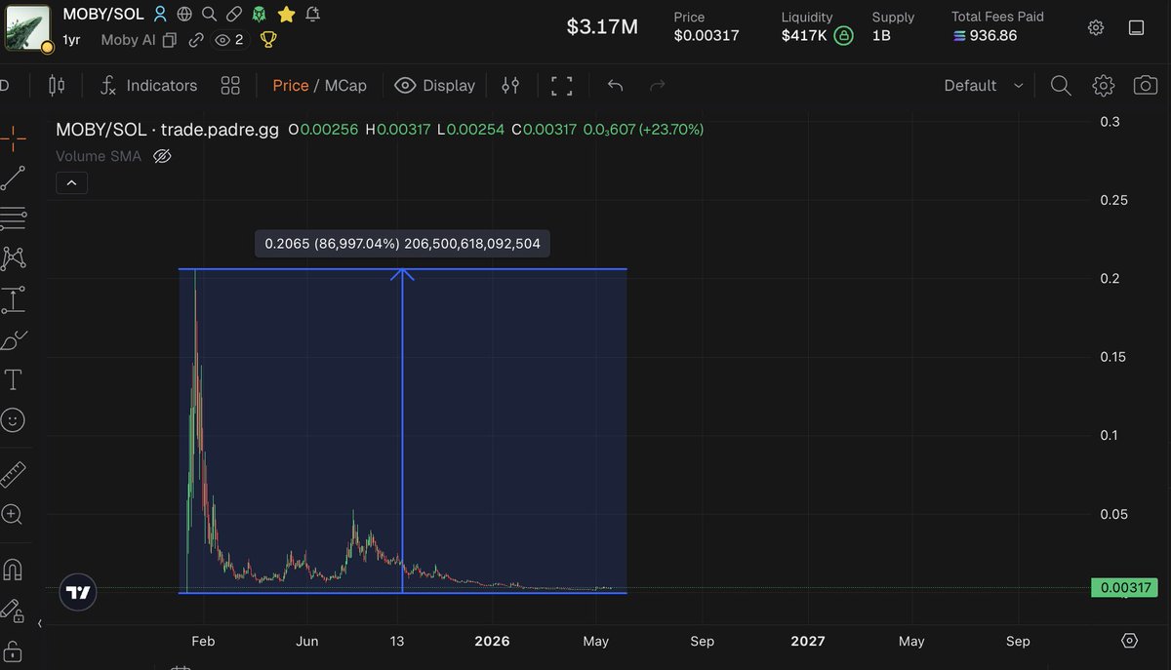Click the MOBY/SOL pair title
1171x670 pixels.
click(x=103, y=15)
